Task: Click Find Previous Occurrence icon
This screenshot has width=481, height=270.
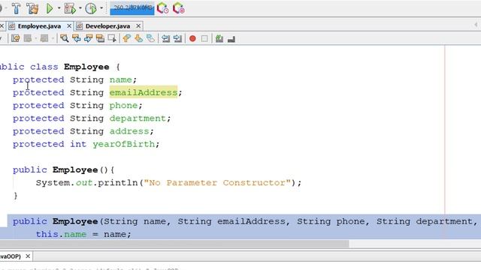Action: (77, 38)
